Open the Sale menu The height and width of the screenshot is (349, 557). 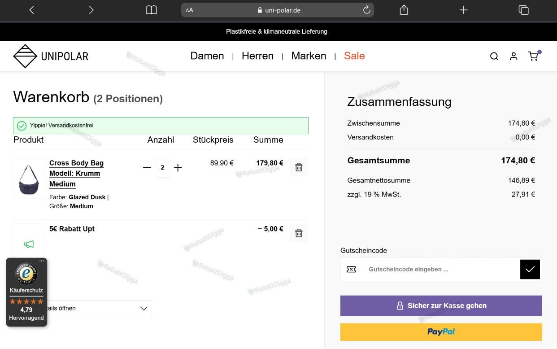354,56
